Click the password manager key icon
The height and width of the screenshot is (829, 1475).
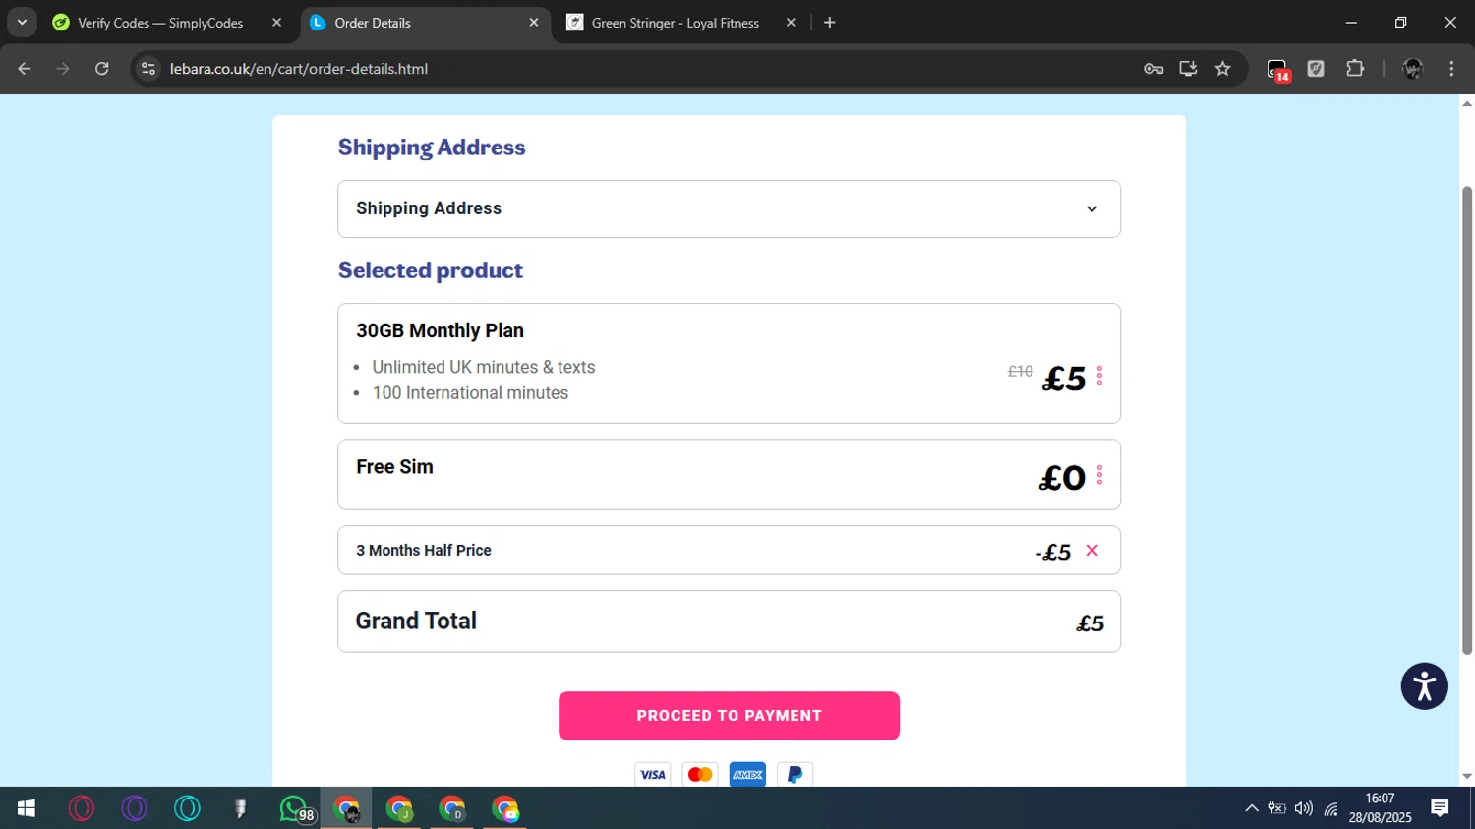click(x=1153, y=69)
